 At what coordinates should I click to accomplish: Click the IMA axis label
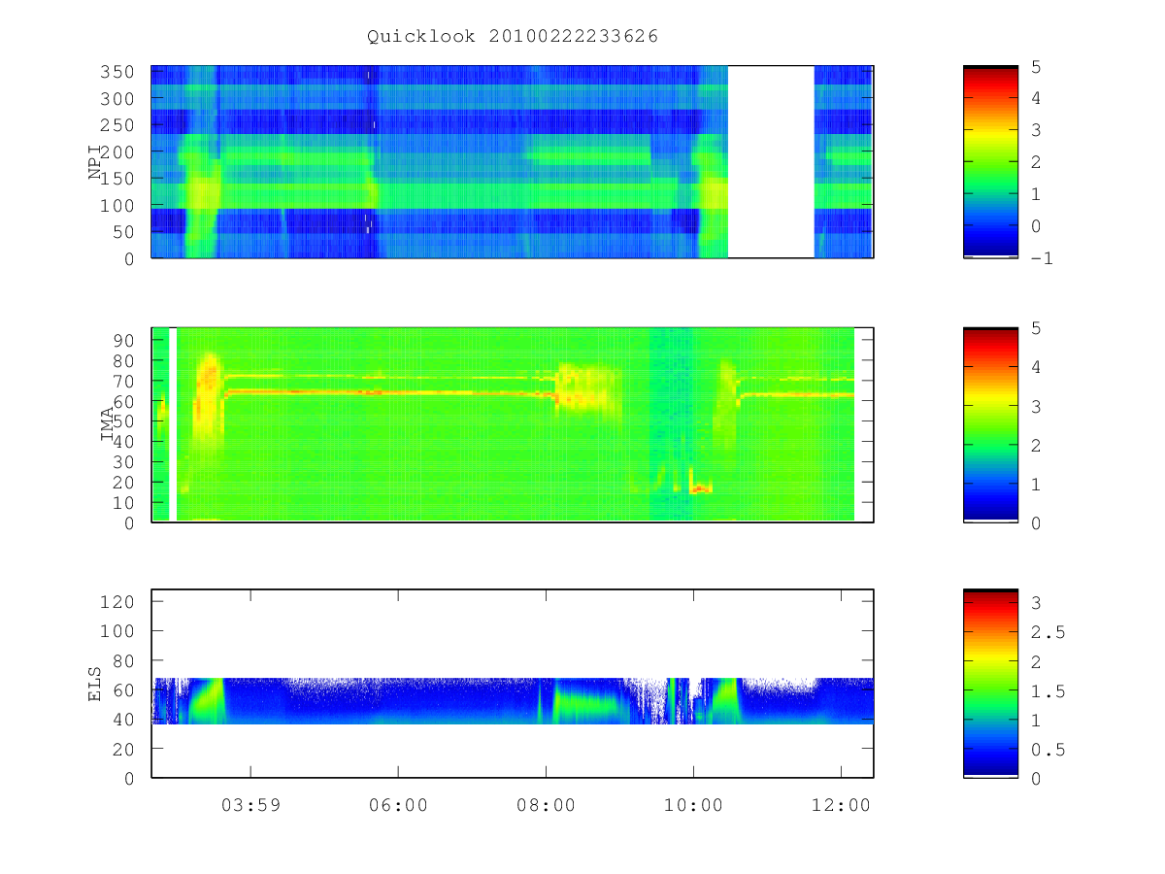tap(108, 424)
